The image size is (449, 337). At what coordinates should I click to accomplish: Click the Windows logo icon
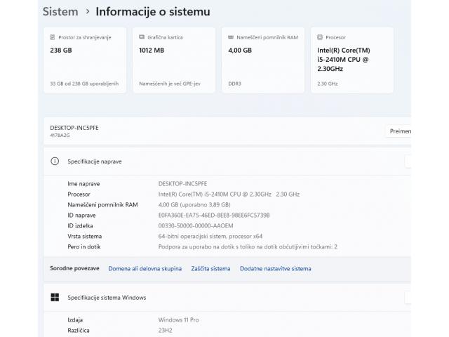click(55, 297)
